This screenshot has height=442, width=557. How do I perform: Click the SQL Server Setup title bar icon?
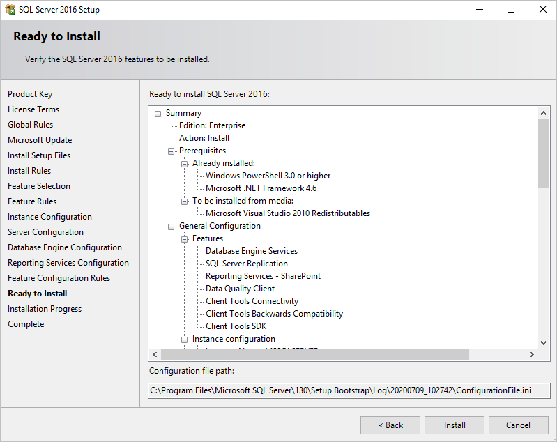click(10, 9)
